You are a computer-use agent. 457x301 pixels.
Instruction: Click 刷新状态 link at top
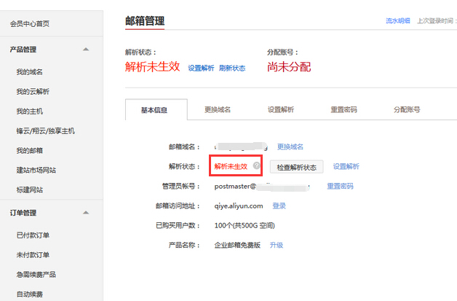pyautogui.click(x=232, y=68)
